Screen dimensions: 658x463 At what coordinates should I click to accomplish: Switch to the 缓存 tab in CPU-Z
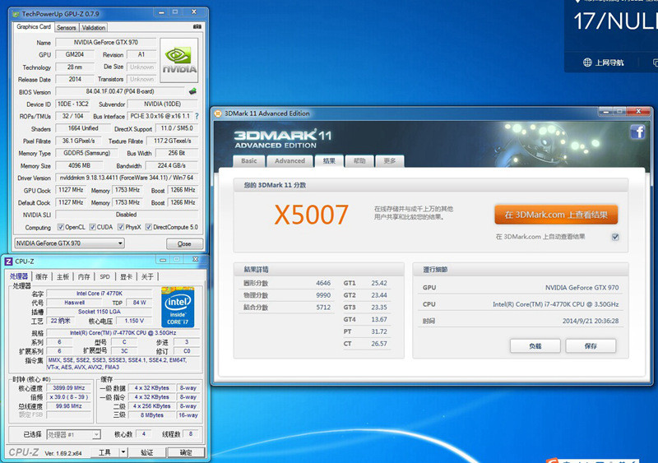pyautogui.click(x=42, y=276)
